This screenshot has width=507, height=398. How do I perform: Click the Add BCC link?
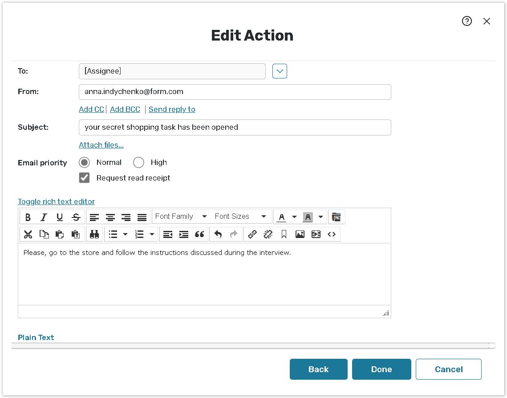(x=125, y=109)
